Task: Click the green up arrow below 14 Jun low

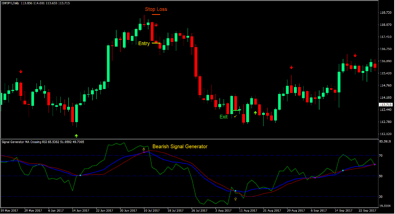Action: [76, 135]
